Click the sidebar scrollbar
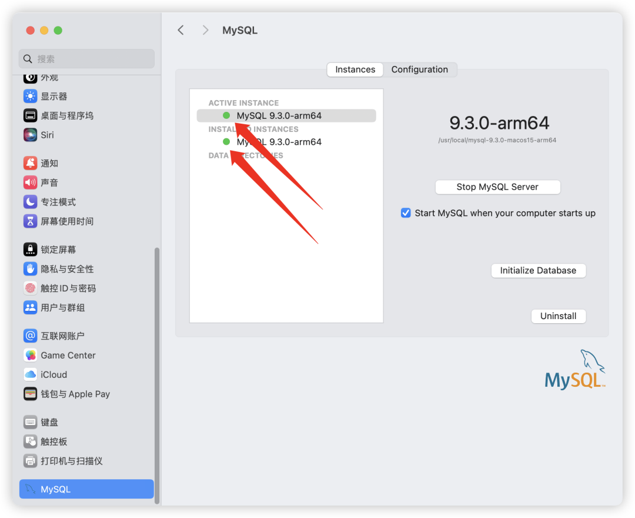The width and height of the screenshot is (635, 518). point(157,376)
